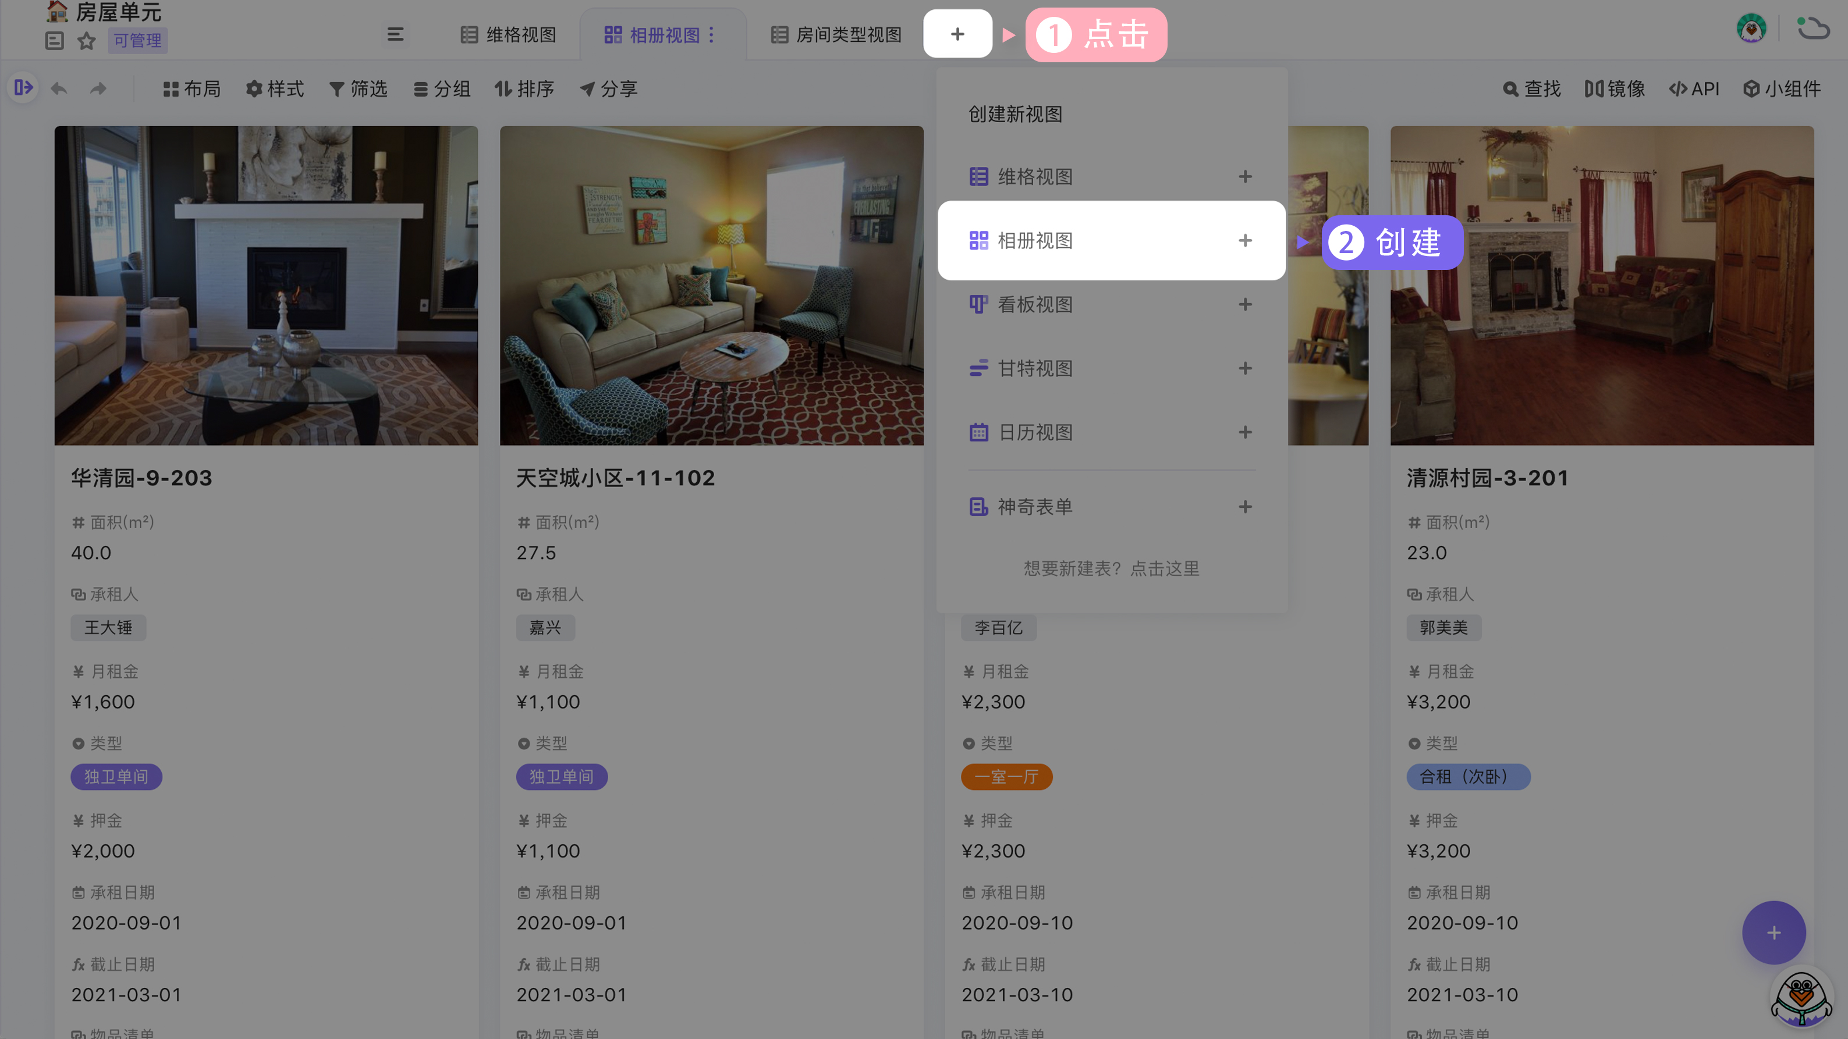This screenshot has width=1848, height=1039.
Task: Click the 想要新建表 点击这里 link
Action: tap(1111, 568)
